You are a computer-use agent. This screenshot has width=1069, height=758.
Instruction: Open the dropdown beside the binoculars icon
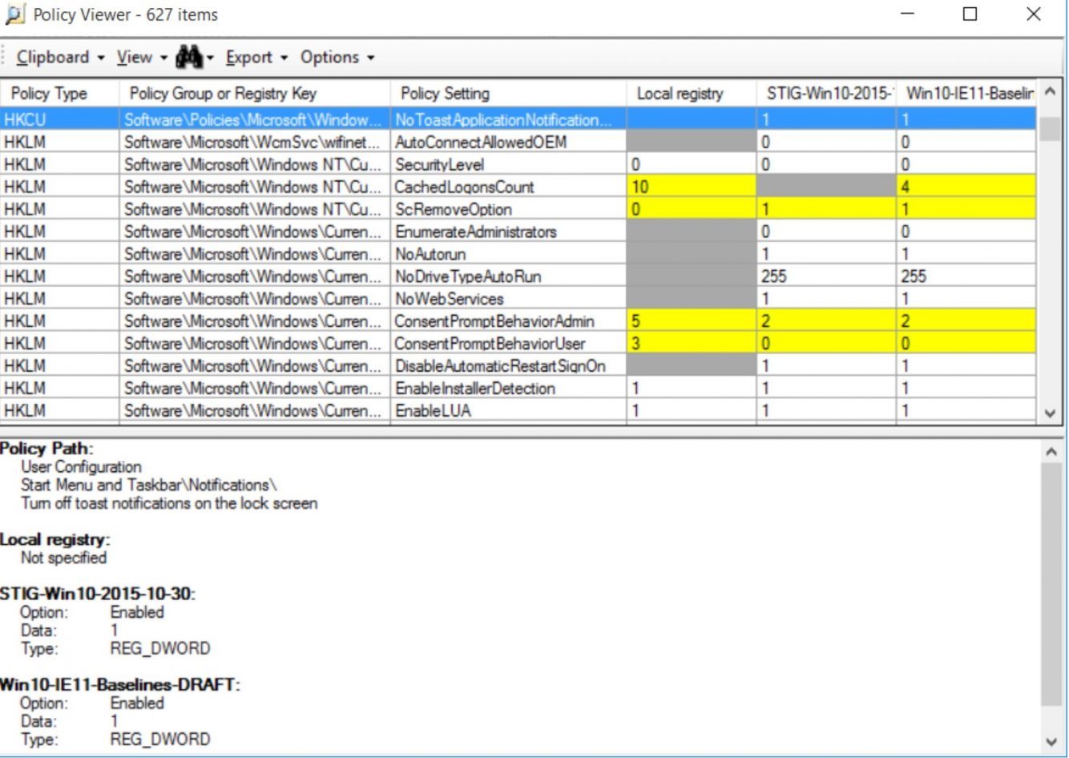pos(209,57)
